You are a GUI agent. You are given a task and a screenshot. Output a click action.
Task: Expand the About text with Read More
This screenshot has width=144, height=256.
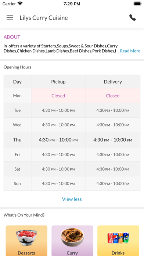[x=130, y=51]
